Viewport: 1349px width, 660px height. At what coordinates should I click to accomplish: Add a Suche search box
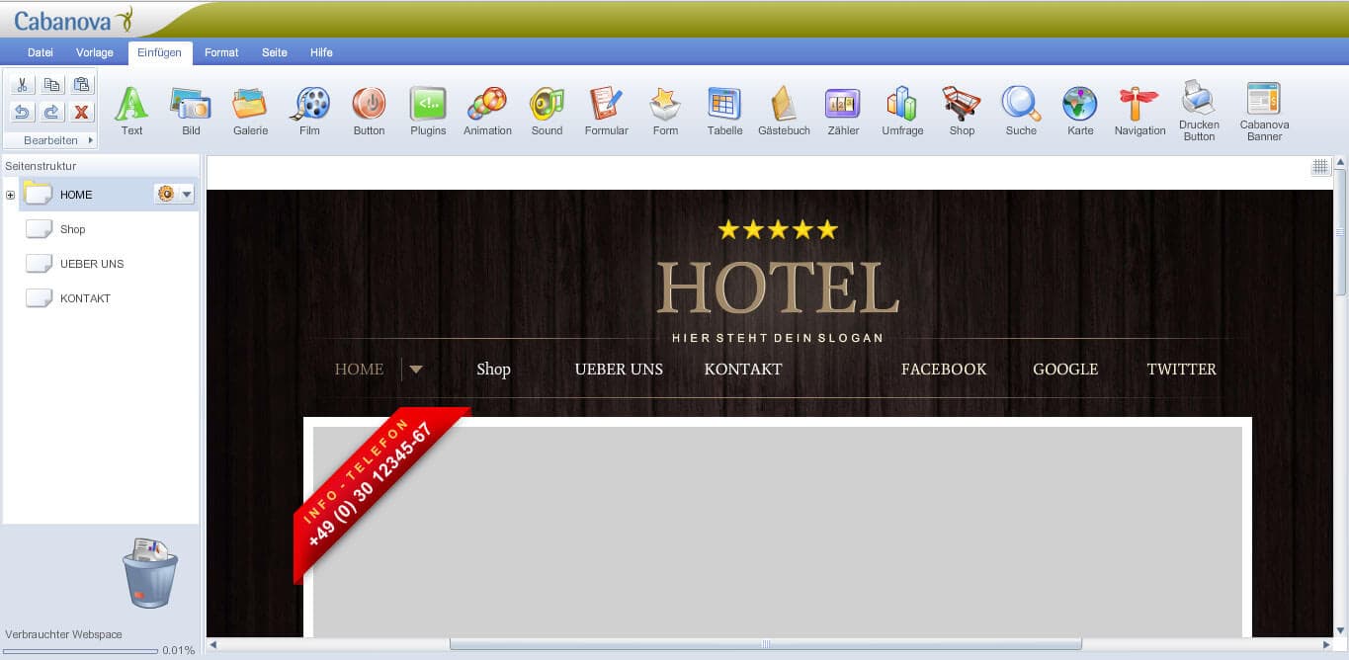[x=1021, y=111]
